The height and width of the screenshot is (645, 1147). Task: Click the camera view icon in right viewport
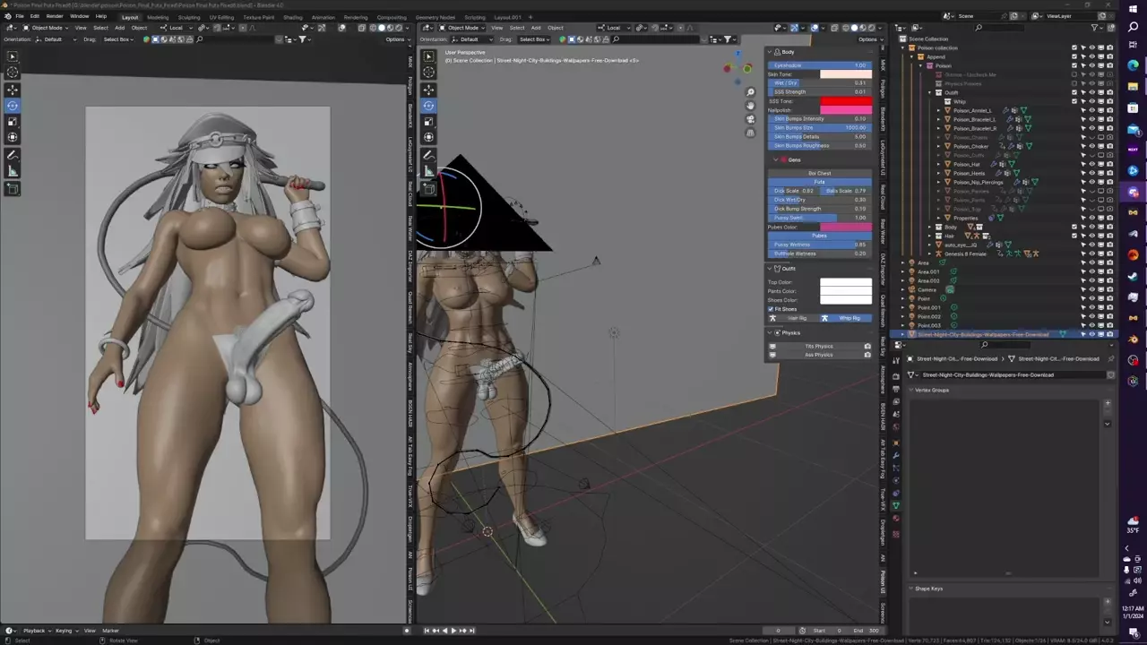750,119
